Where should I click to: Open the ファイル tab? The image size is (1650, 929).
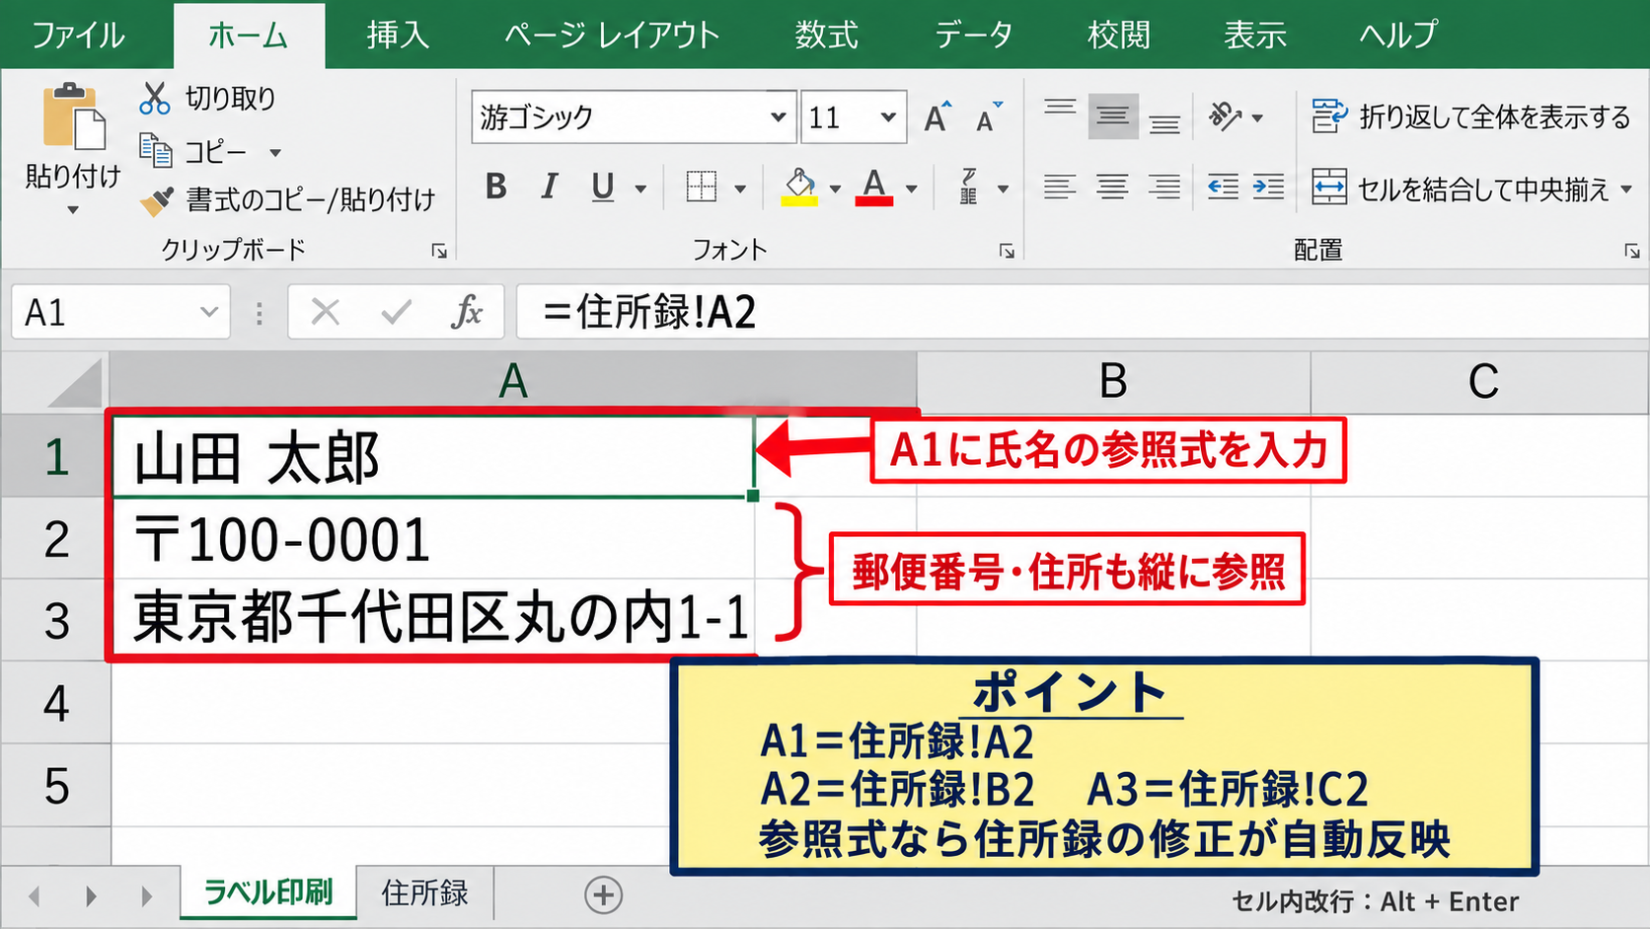coord(79,36)
